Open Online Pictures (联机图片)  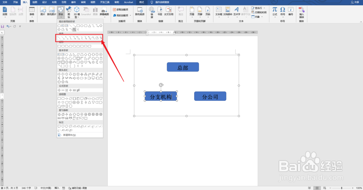(52, 11)
